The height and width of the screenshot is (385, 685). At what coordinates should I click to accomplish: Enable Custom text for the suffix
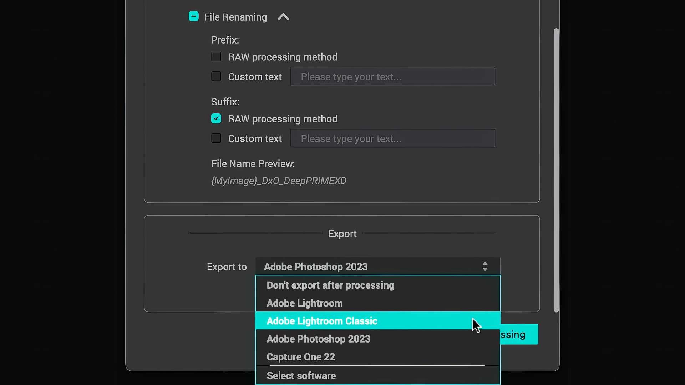tap(216, 138)
